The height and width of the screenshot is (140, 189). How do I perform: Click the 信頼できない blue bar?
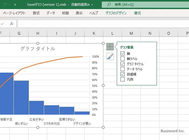click(67, 111)
